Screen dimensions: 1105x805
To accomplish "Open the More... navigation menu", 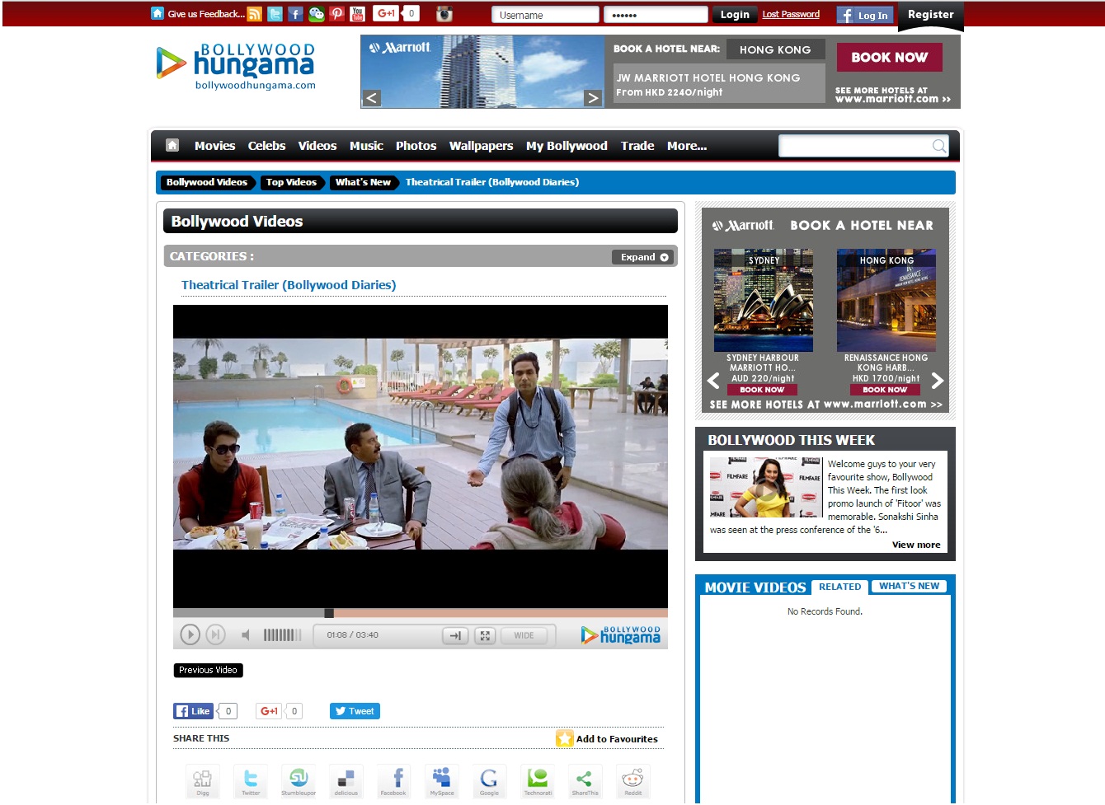I will (x=686, y=146).
